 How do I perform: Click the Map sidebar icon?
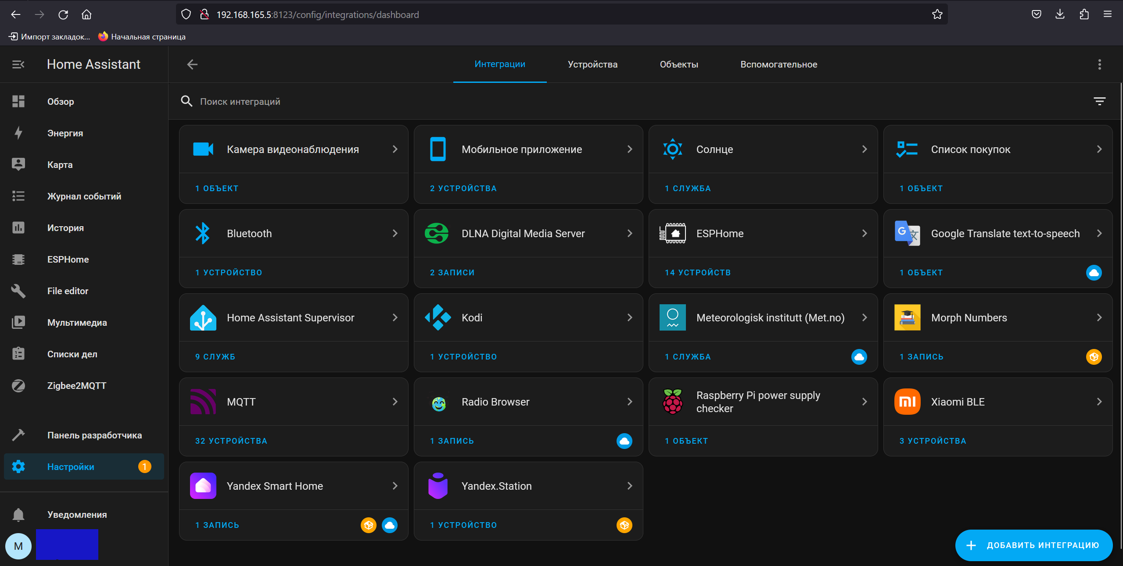pyautogui.click(x=18, y=164)
